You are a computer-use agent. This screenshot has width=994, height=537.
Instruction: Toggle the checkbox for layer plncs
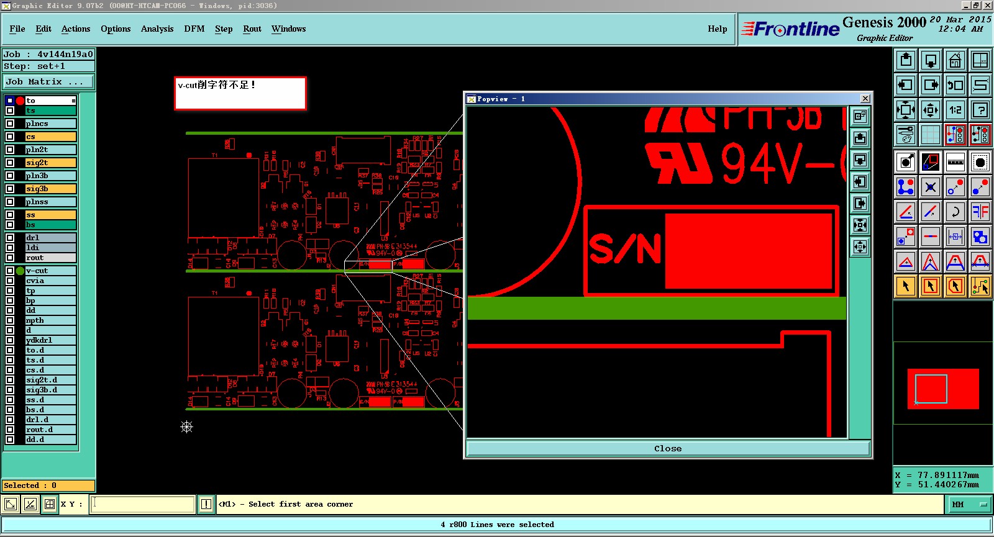point(10,124)
